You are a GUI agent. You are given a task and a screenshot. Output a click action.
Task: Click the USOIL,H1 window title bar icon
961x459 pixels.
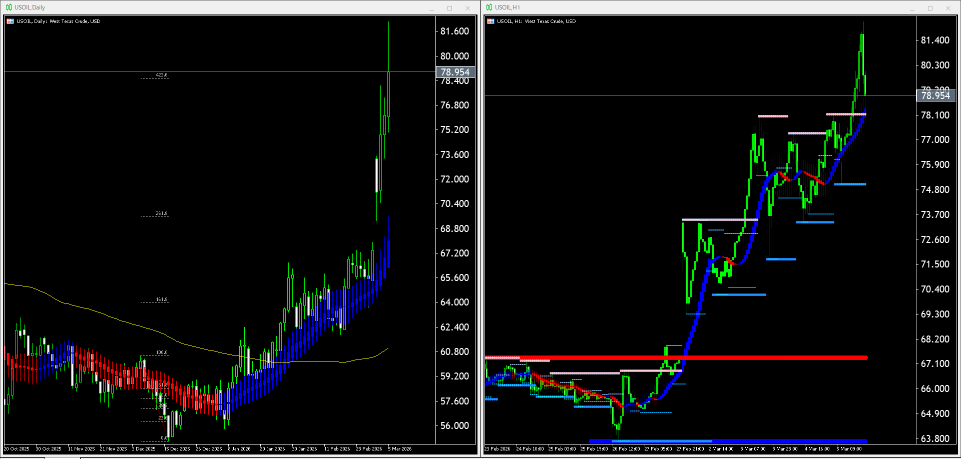(x=489, y=7)
